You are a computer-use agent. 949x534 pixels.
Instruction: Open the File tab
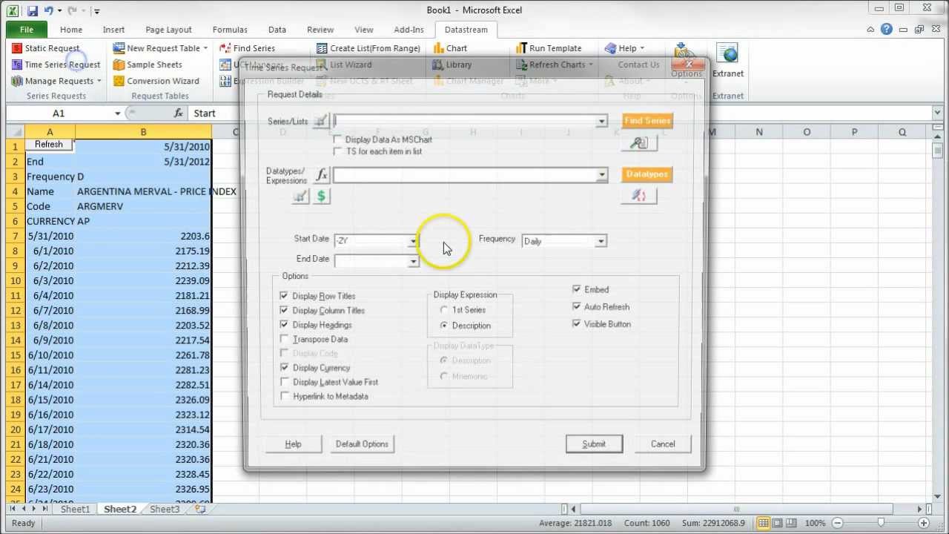[27, 30]
